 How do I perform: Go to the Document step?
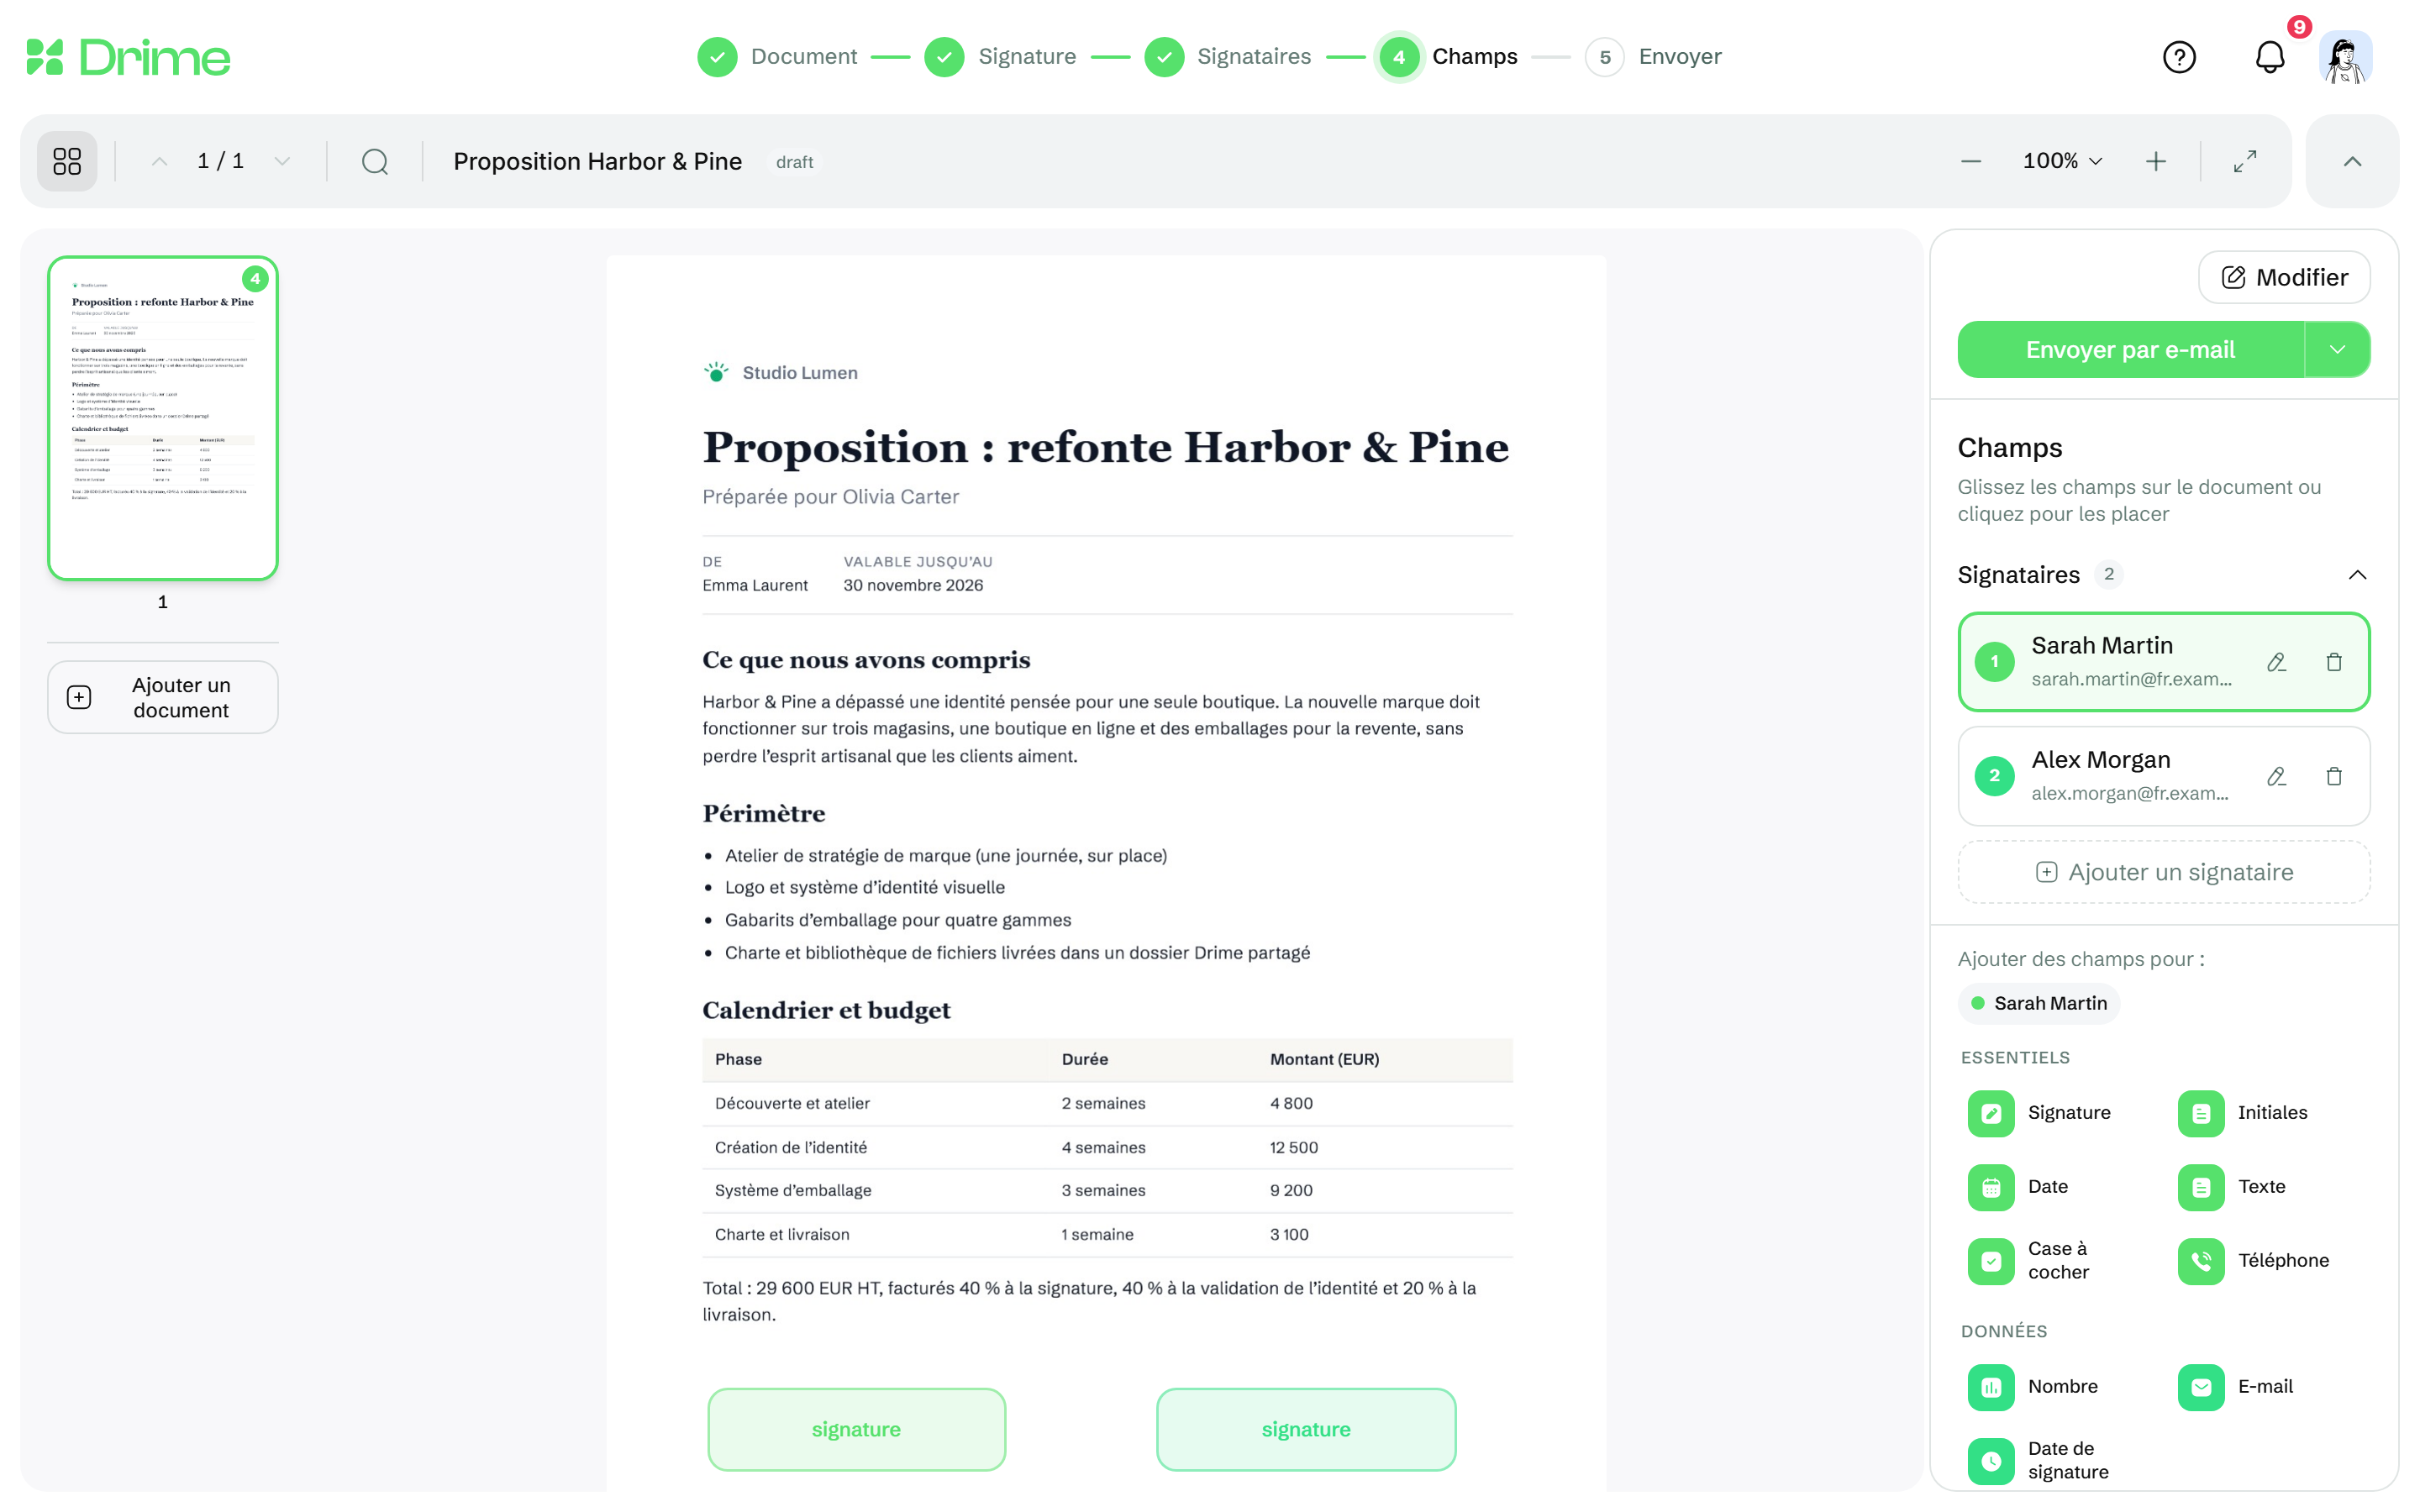[777, 57]
